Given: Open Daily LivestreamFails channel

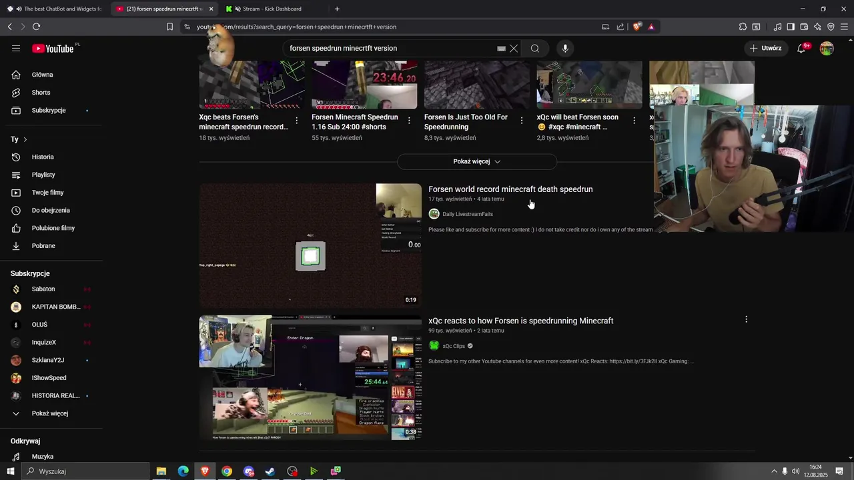Looking at the screenshot, I should pos(468,214).
